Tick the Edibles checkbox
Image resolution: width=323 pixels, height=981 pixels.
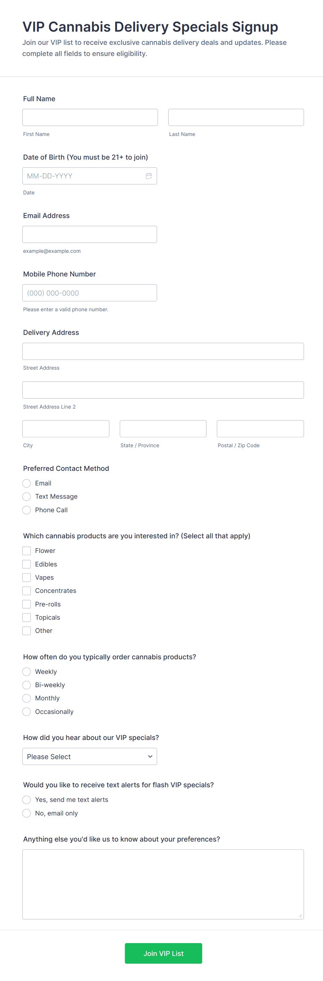point(27,564)
